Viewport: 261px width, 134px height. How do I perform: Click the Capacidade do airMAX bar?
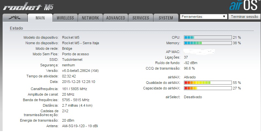(x=208, y=88)
